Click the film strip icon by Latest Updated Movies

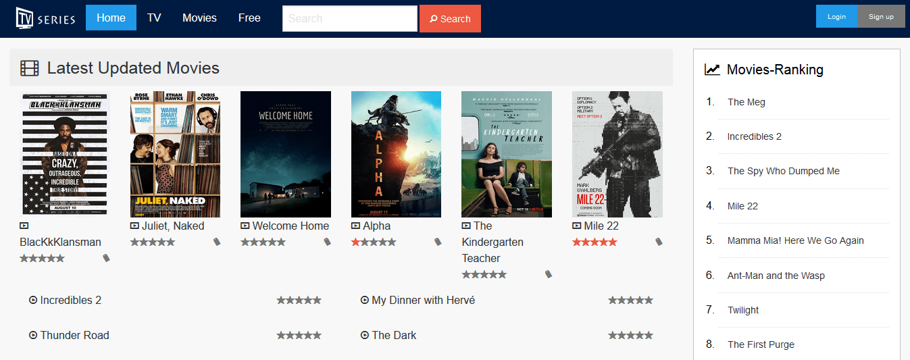(x=30, y=68)
